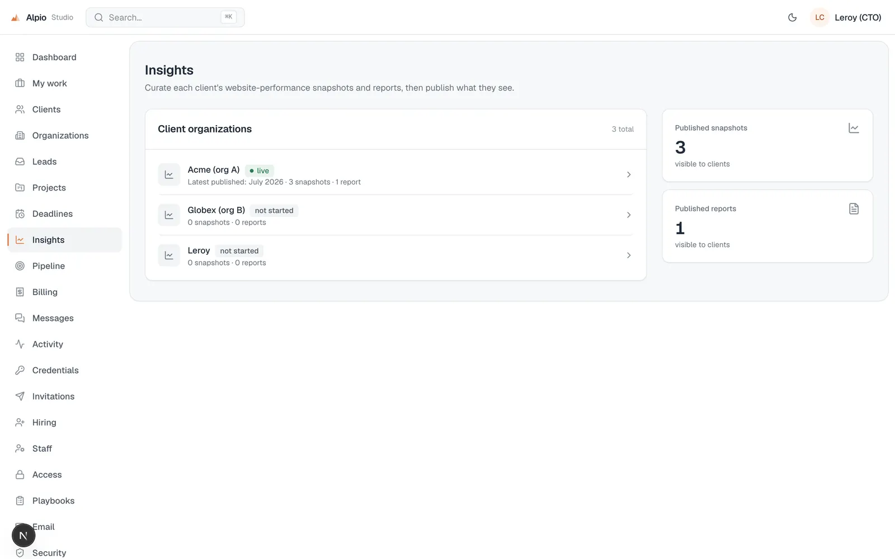
Task: Click the chart icon beside Leroy
Action: (x=169, y=255)
